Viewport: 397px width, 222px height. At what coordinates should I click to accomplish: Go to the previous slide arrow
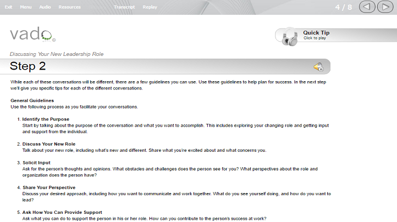pos(367,7)
